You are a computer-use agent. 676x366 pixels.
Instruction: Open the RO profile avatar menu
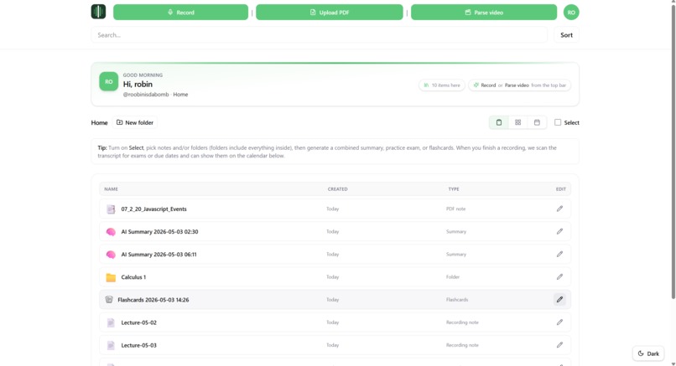click(571, 12)
